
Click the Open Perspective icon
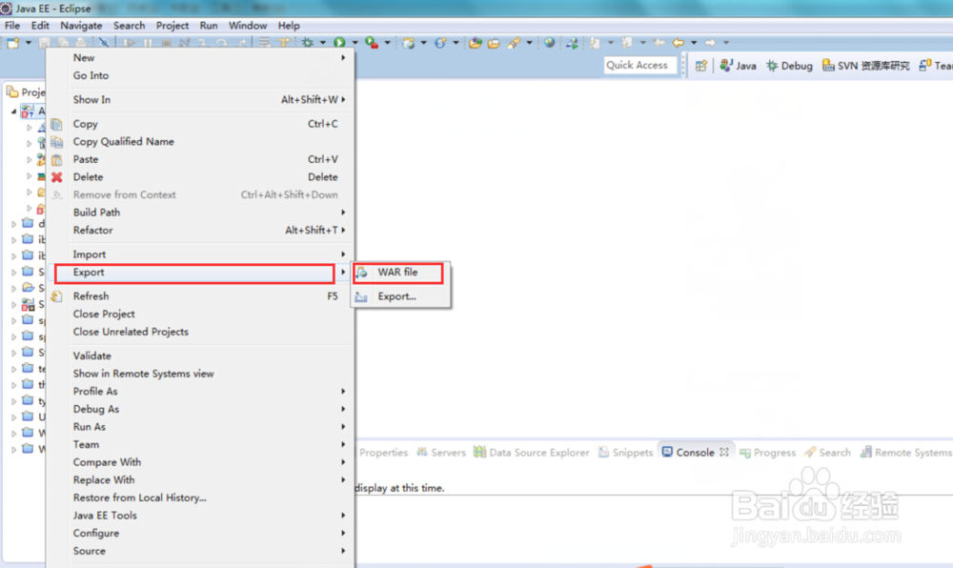[701, 66]
